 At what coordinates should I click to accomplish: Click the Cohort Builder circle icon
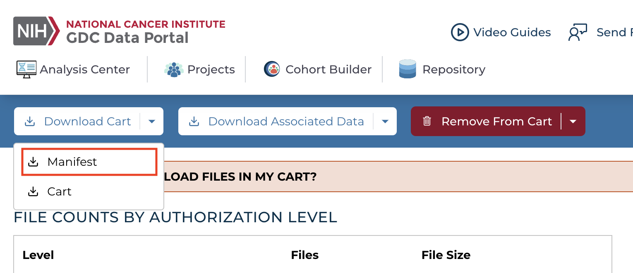[272, 69]
